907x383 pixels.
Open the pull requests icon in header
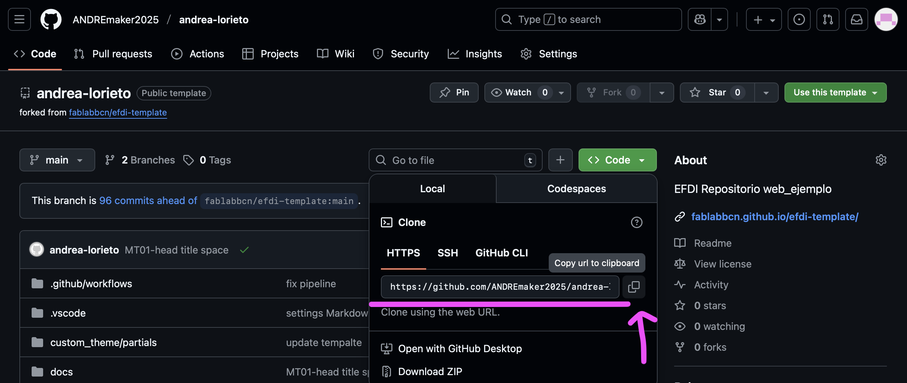click(828, 19)
